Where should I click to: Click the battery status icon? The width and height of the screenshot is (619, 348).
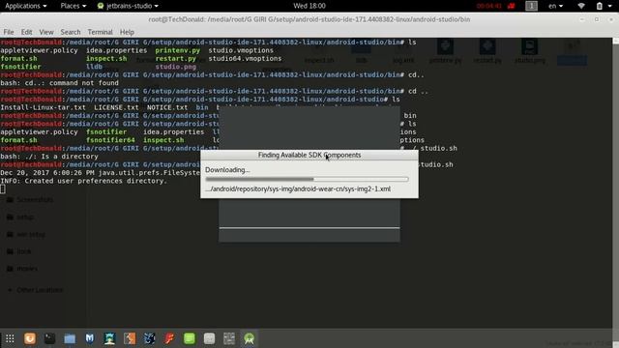(x=600, y=6)
